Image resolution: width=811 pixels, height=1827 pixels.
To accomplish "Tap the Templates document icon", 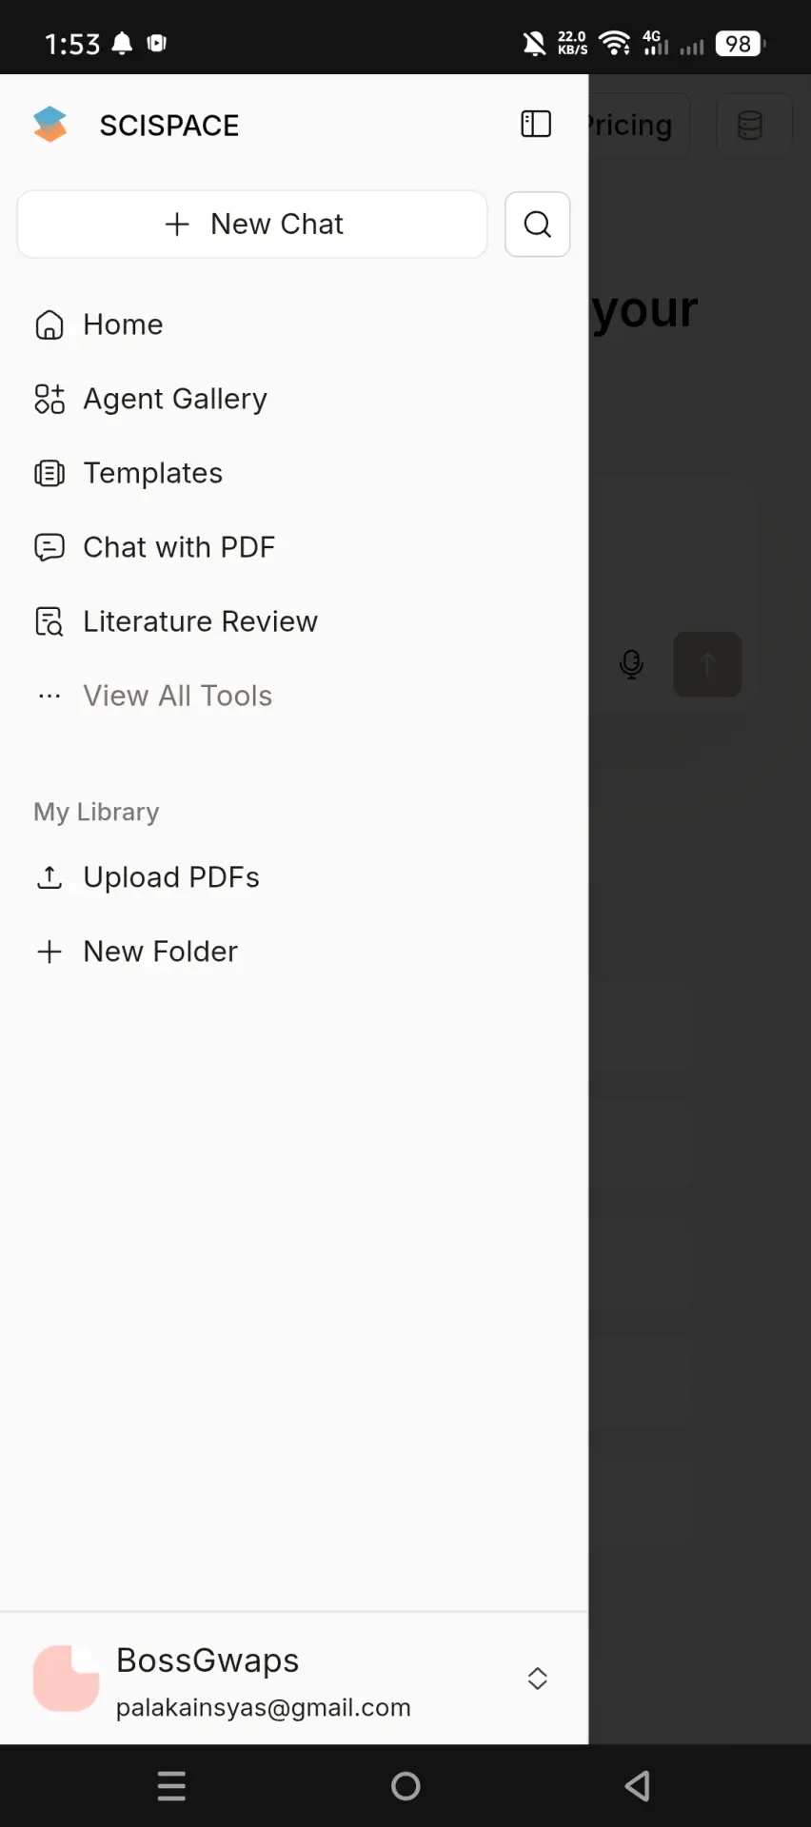I will [49, 473].
